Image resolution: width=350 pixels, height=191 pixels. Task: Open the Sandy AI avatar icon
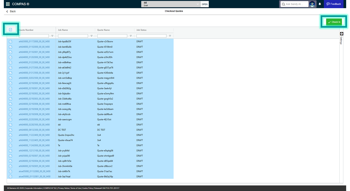[312, 4]
